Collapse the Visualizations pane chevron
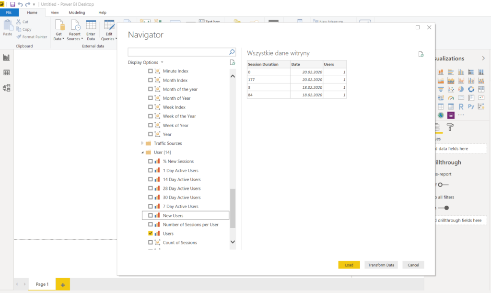The height and width of the screenshot is (293, 491). pyautogui.click(x=483, y=59)
